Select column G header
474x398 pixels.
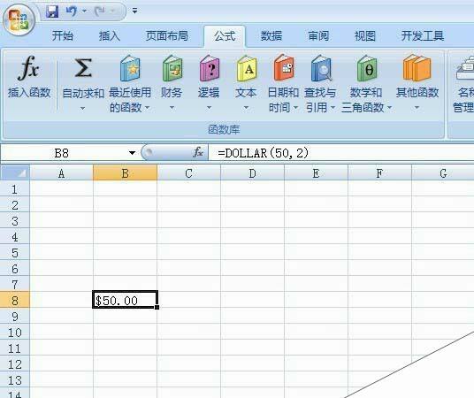[443, 173]
